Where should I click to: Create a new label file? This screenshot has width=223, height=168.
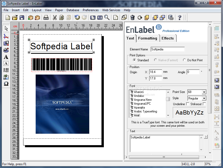(x=8, y=18)
